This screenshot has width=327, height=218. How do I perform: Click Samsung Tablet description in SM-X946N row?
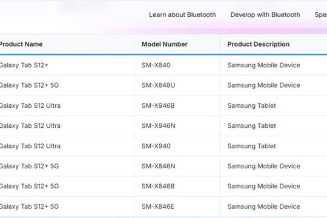tap(252, 126)
